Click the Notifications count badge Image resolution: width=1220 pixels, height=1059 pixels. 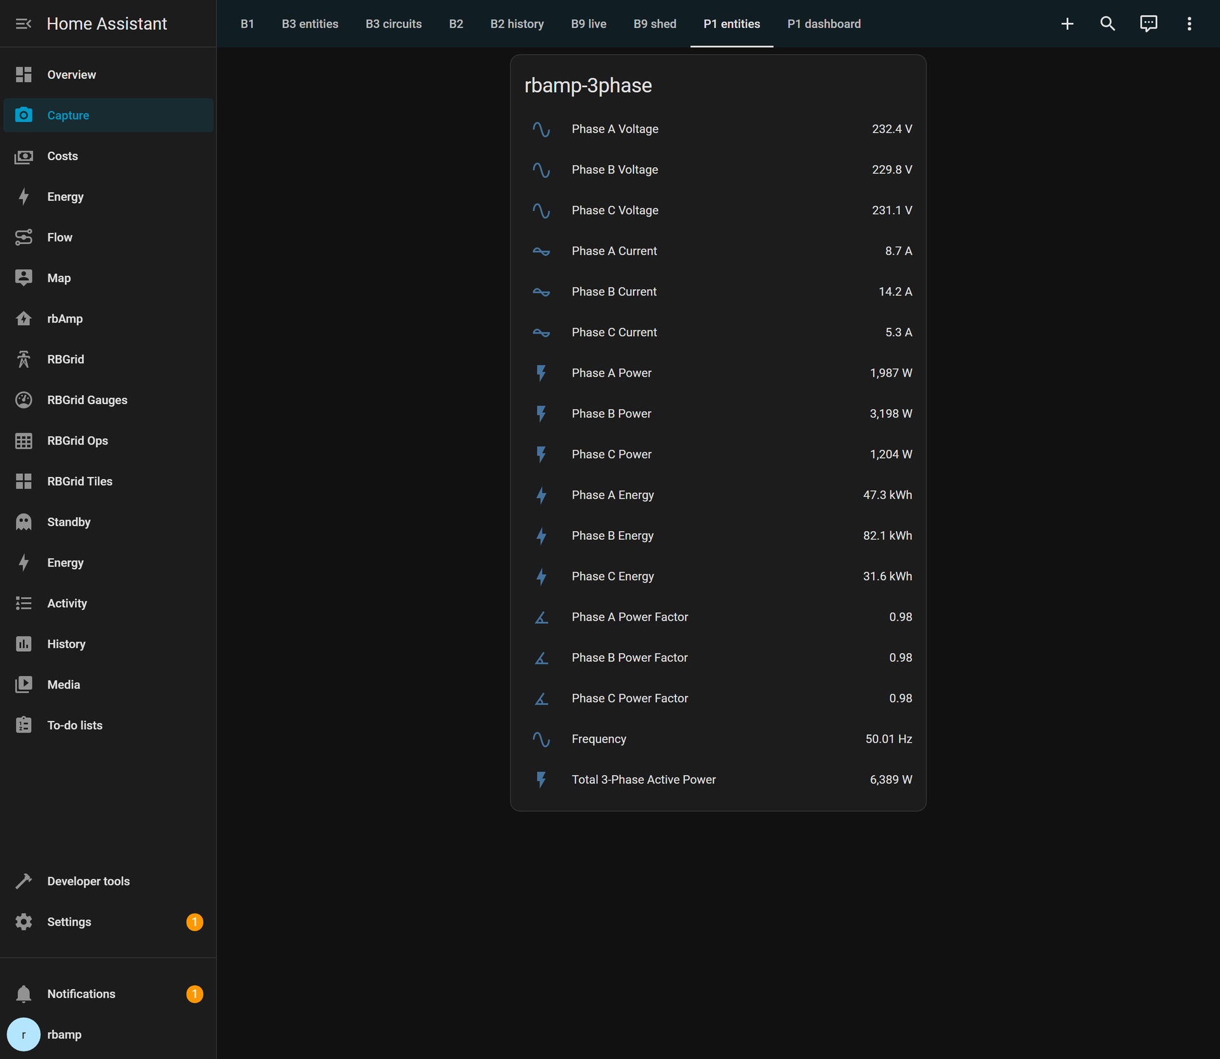click(194, 994)
